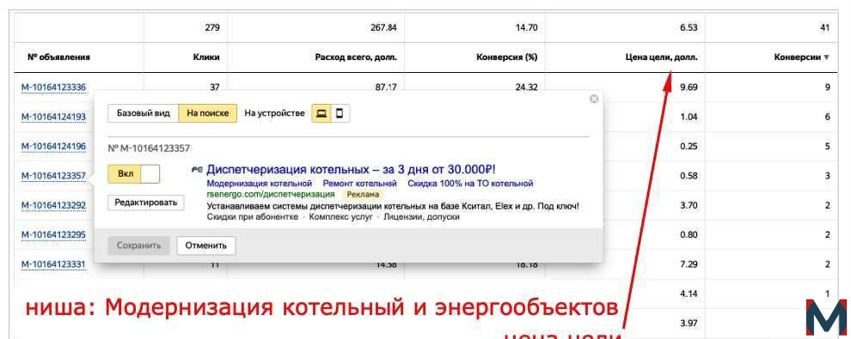
Task: Click the Сохранить button
Action: 139,245
